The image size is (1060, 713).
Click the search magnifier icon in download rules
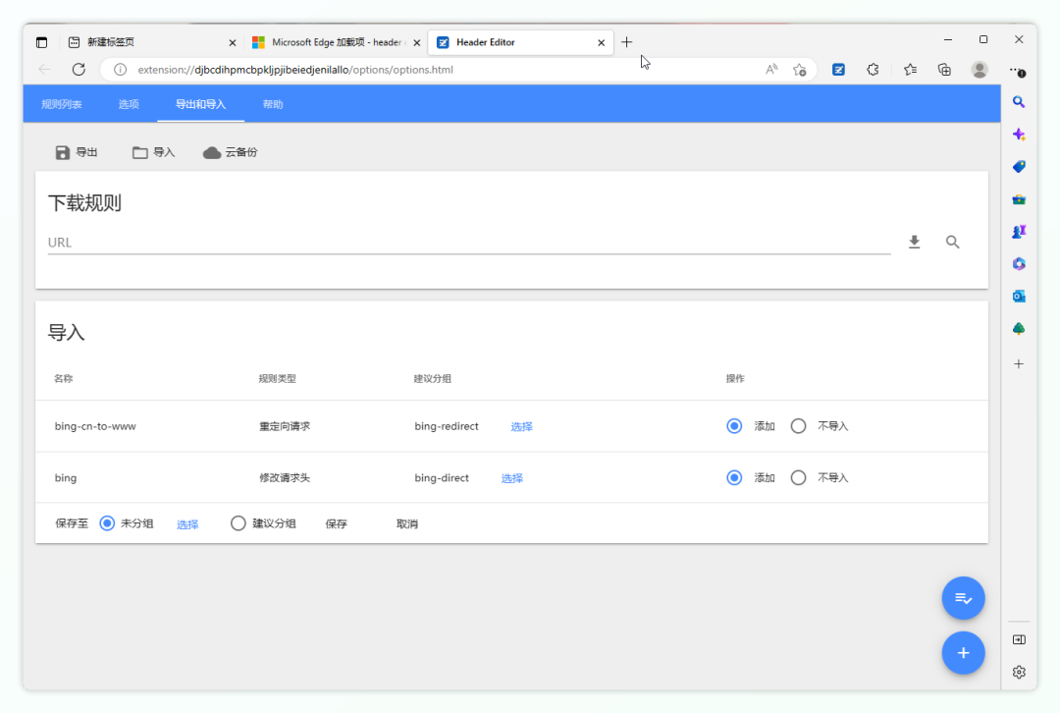(952, 242)
